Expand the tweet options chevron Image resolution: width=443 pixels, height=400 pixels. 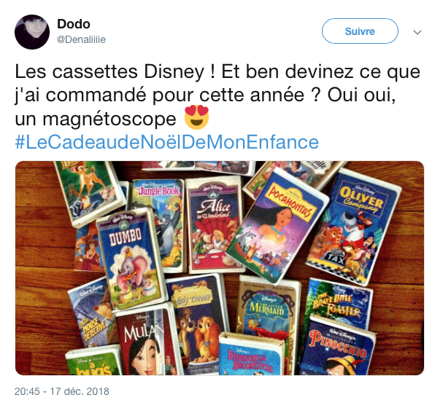[x=417, y=32]
